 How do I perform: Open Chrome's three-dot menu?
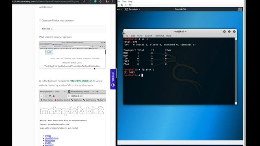click(x=112, y=1)
